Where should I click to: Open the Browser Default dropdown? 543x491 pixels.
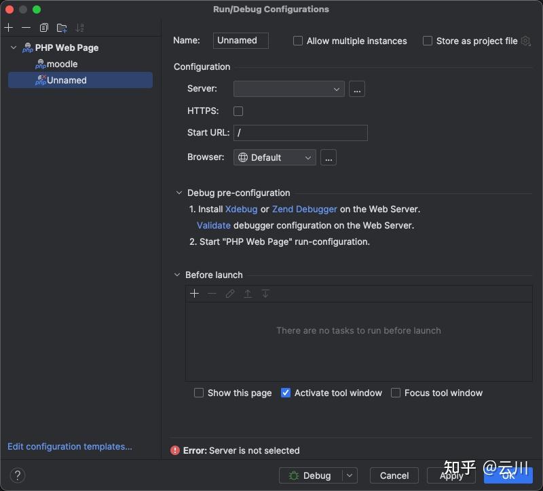275,157
